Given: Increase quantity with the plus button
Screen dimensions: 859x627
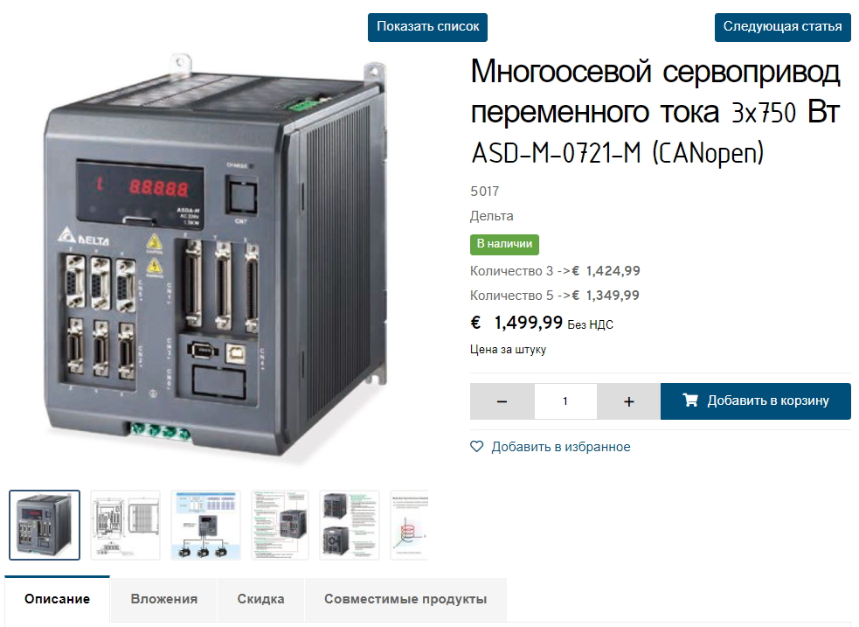Looking at the screenshot, I should tap(629, 401).
